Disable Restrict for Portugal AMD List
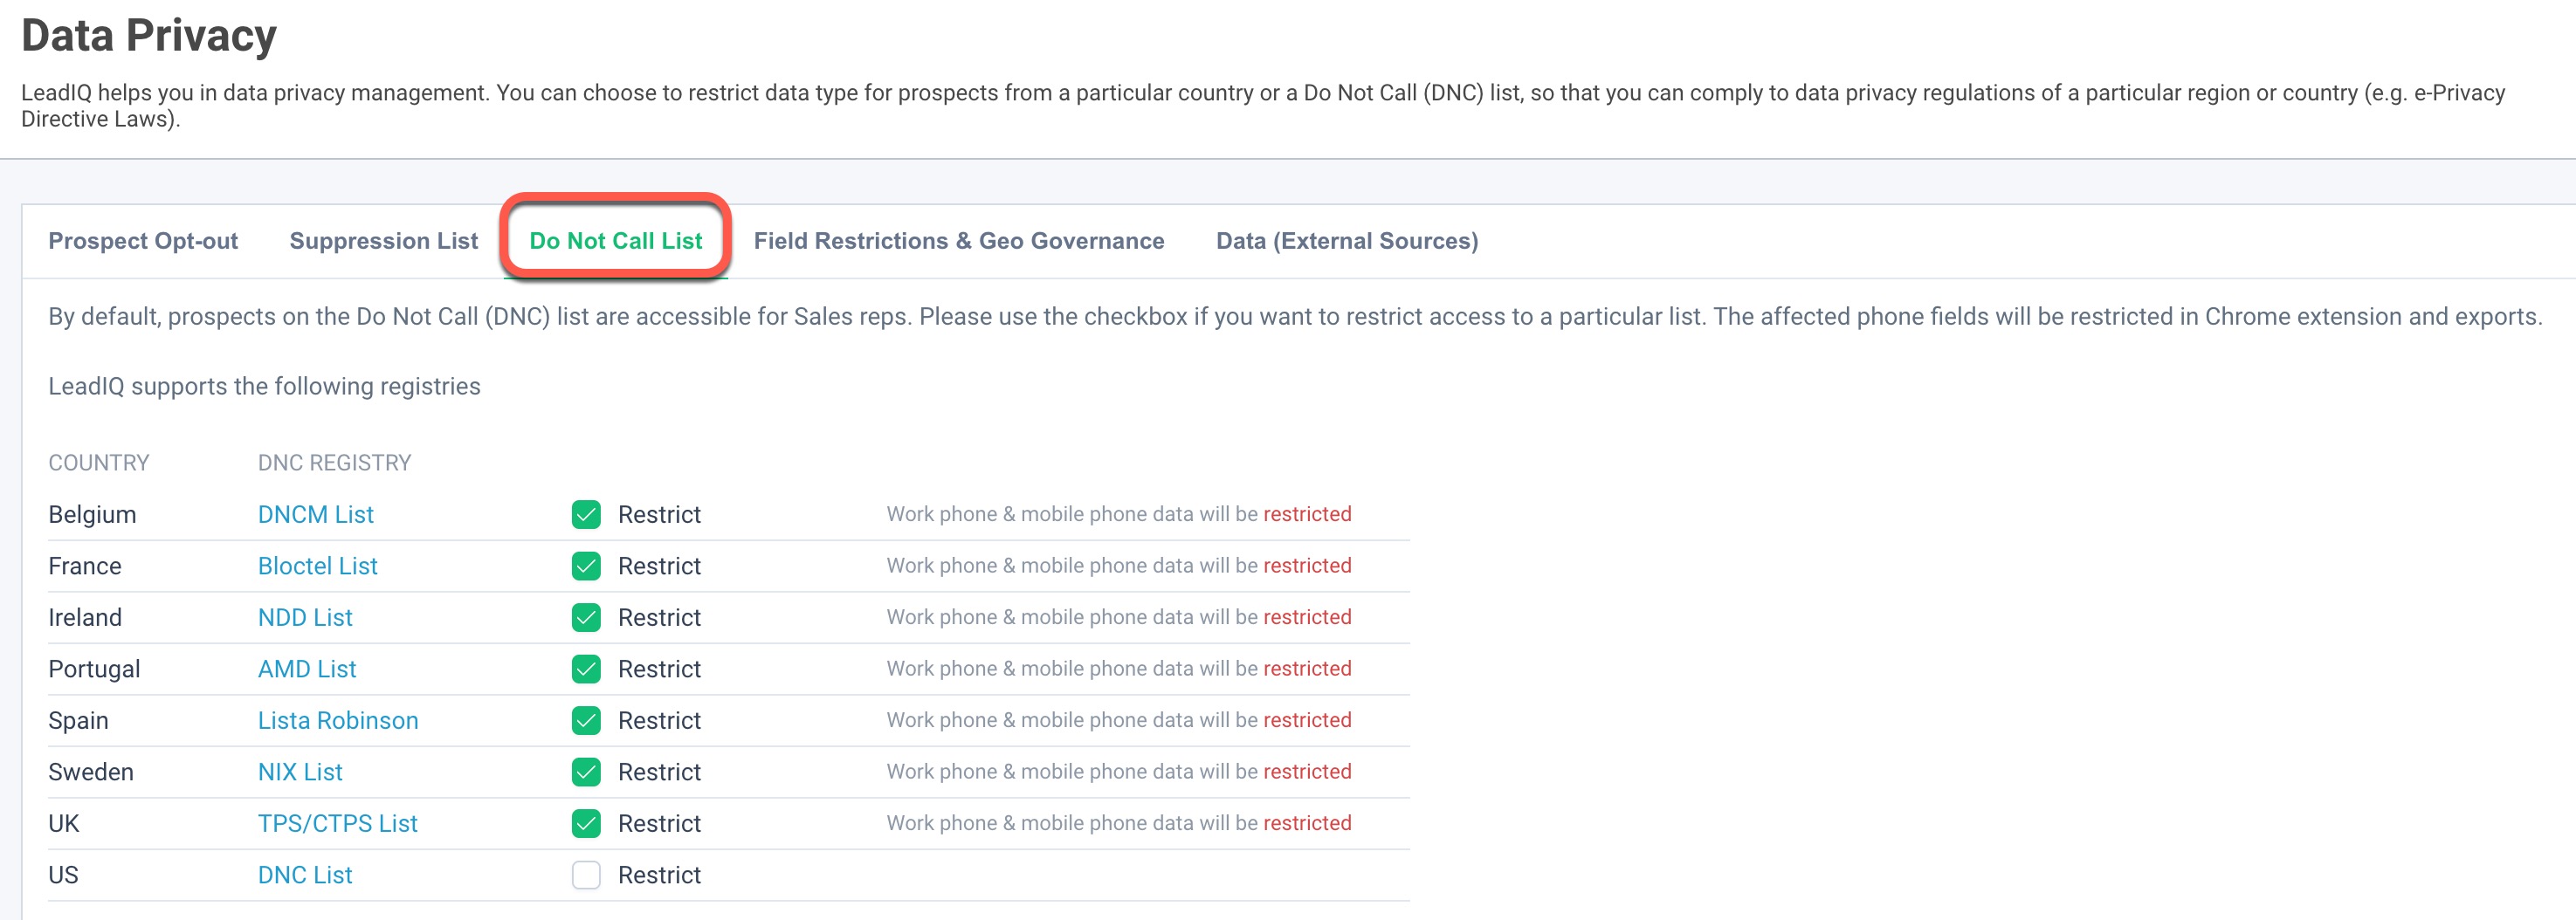The height and width of the screenshot is (920, 2576). click(586, 669)
